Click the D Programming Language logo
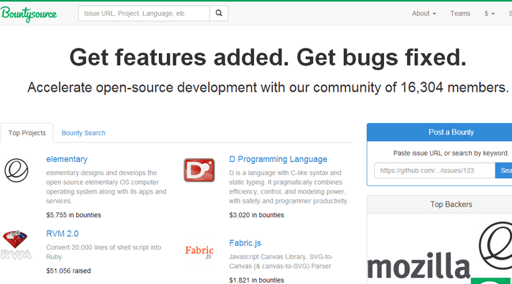 pos(199,171)
